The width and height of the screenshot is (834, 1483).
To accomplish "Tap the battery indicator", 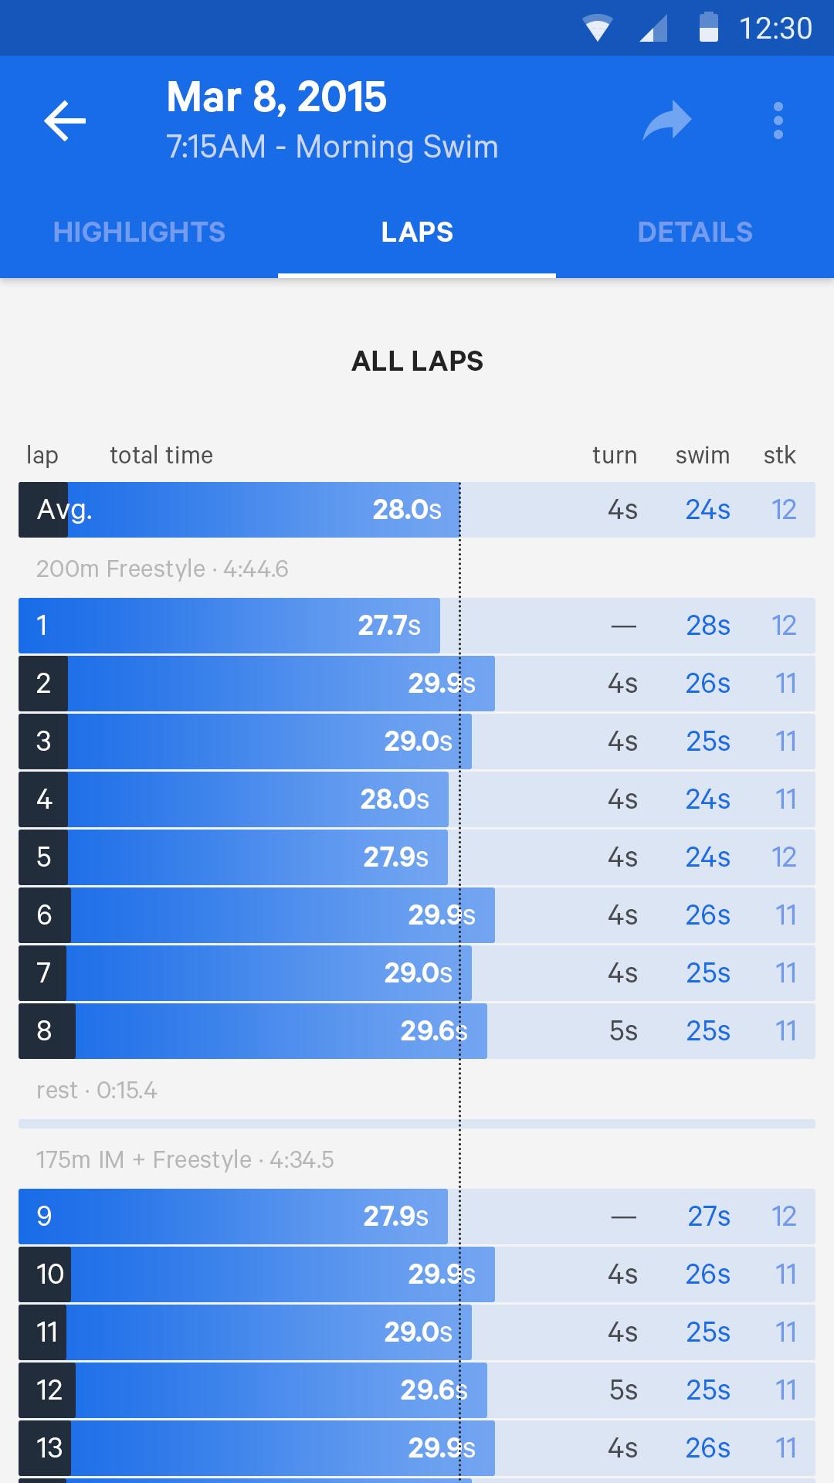I will click(x=708, y=29).
